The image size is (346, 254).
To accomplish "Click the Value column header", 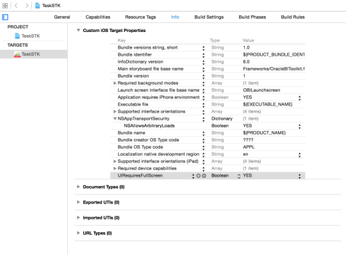I will coord(248,40).
